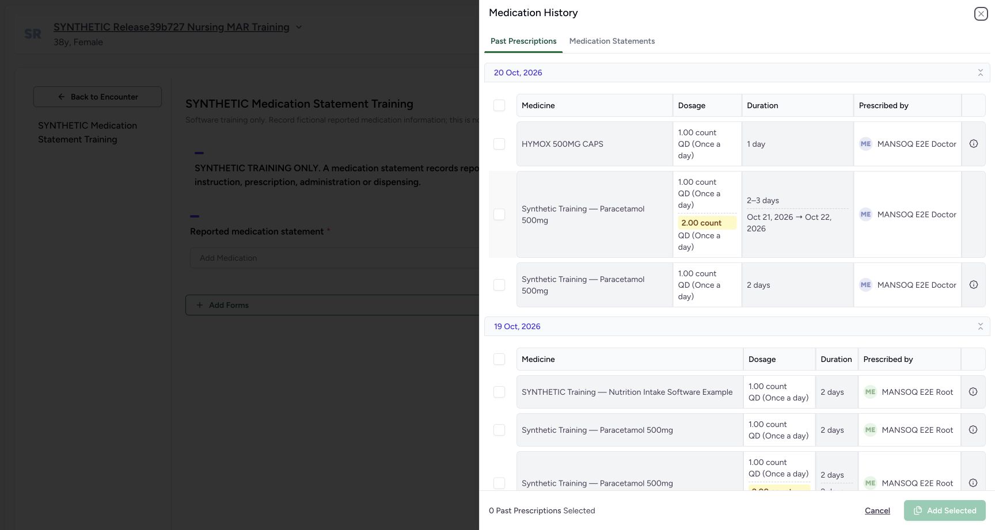Image resolution: width=995 pixels, height=530 pixels.
Task: Click Add Medication input field
Action: (x=335, y=258)
